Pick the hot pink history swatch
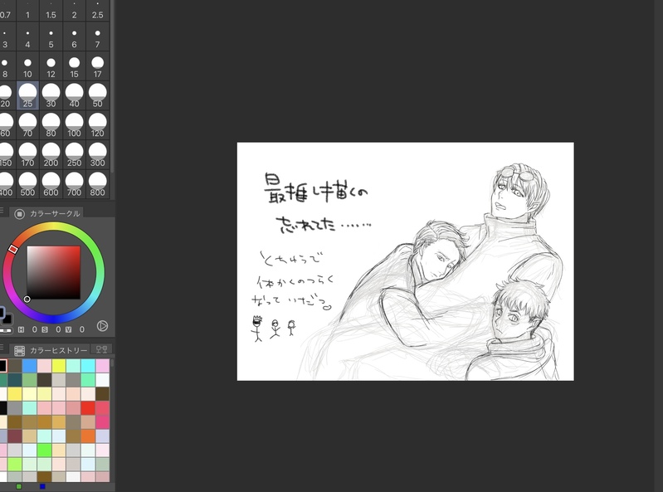The image size is (663, 492). click(102, 421)
